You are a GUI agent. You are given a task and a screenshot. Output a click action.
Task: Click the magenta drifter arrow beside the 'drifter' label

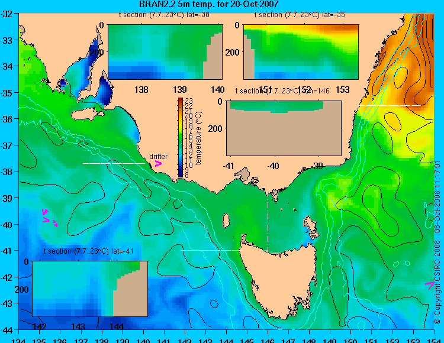[158, 163]
